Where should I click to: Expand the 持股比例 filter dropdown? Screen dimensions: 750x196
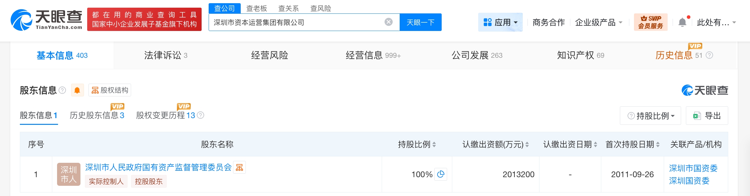(650, 116)
